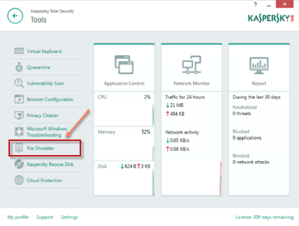Click the 0 network attacks value
Screen dimensions: 299x226
251,162
